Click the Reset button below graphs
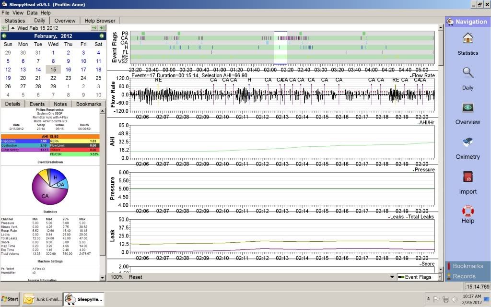This screenshot has width=491, height=307. coord(136,277)
